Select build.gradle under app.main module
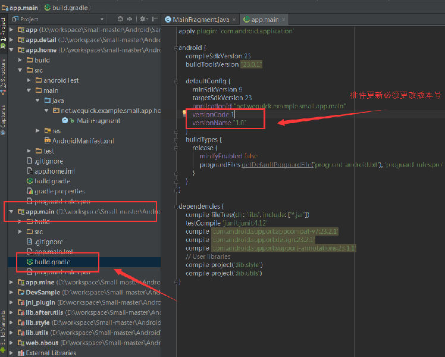Screen dimensions: 445x357 pos(51,262)
